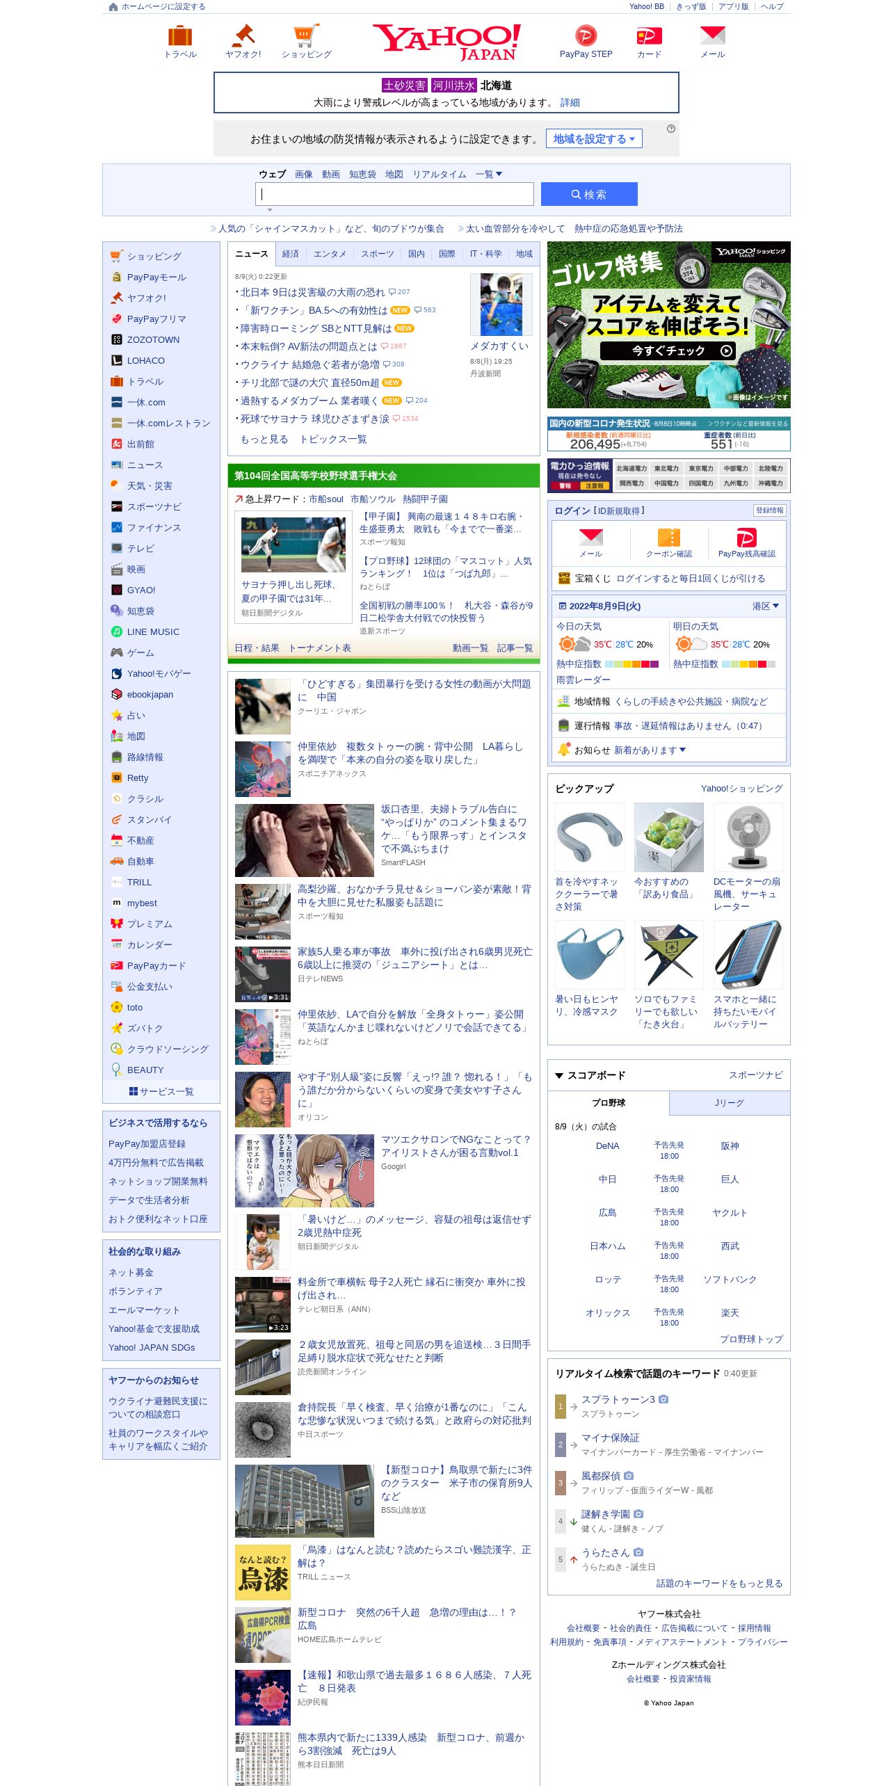Click the LOHACO sidebar icon
The width and height of the screenshot is (893, 1786).
[x=116, y=360]
